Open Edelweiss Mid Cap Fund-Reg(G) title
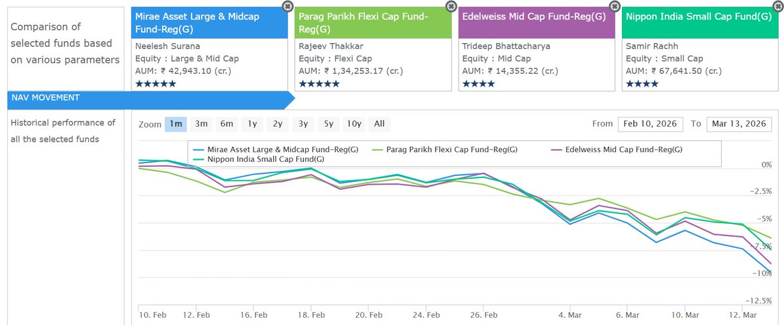 click(534, 17)
